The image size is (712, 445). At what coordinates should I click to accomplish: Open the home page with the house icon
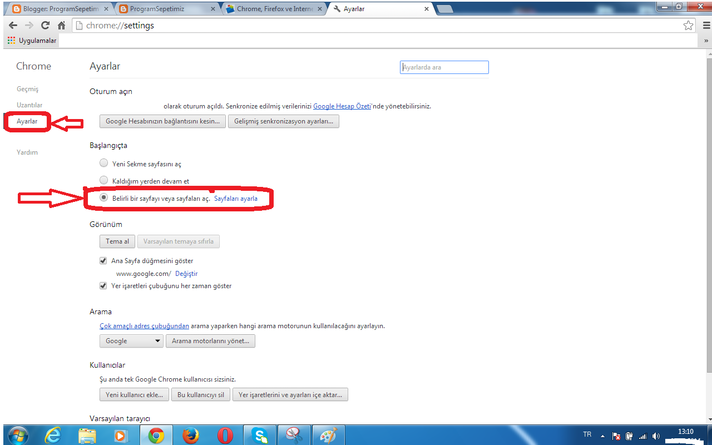(x=62, y=26)
